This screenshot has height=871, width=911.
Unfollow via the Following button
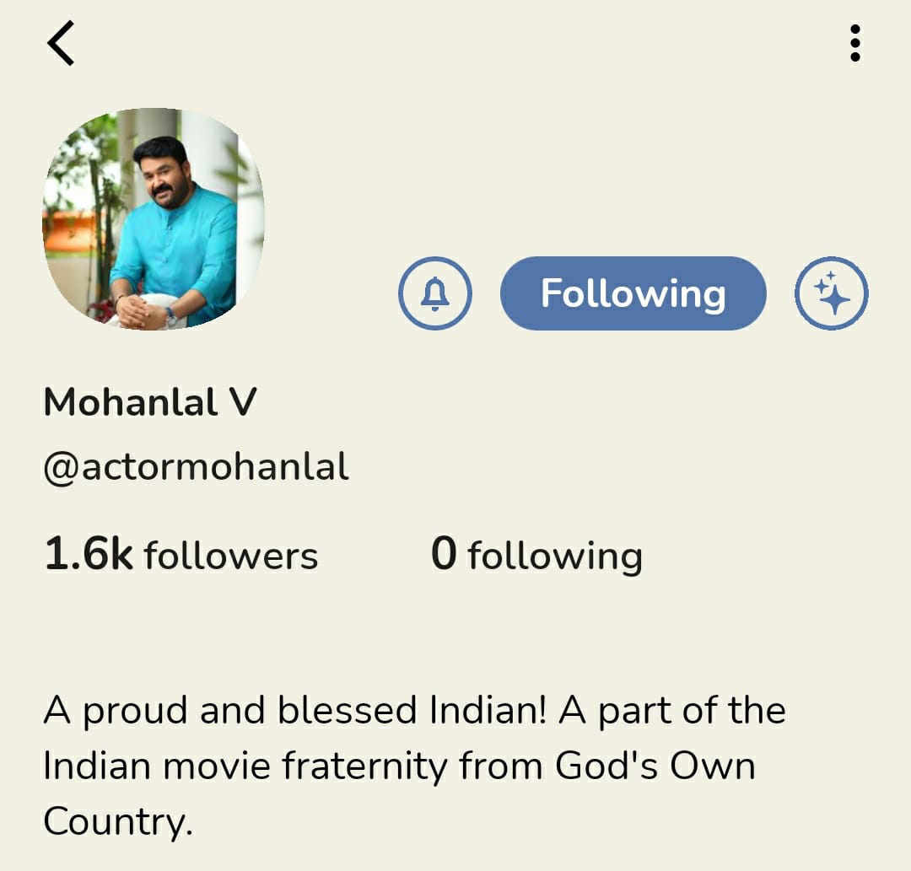(x=633, y=293)
